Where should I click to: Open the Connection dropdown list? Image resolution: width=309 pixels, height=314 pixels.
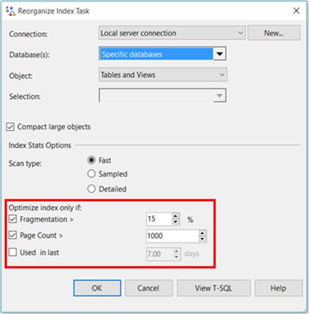172,33
